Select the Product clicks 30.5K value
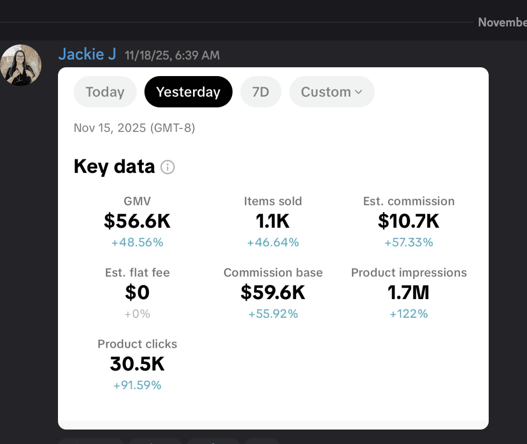527x444 pixels. 137,364
